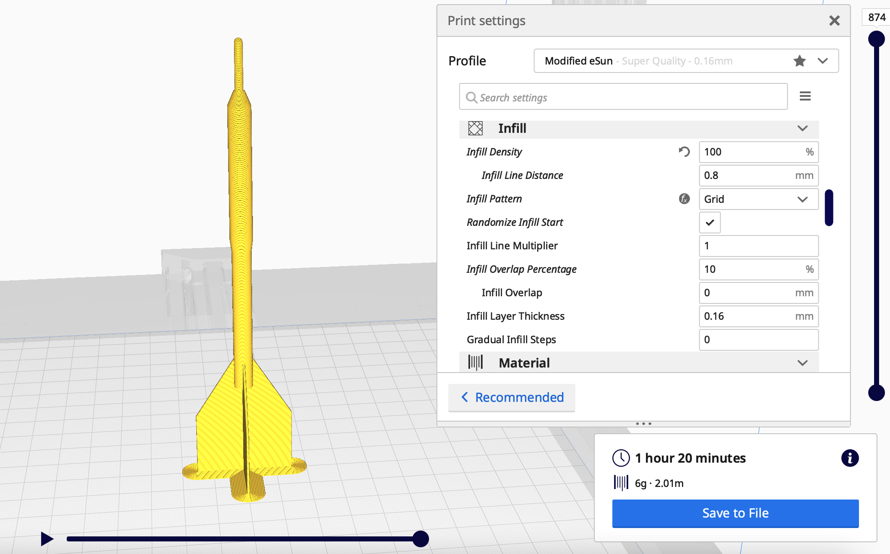Open print time info details icon
Screen dimensions: 890x554
coord(850,458)
